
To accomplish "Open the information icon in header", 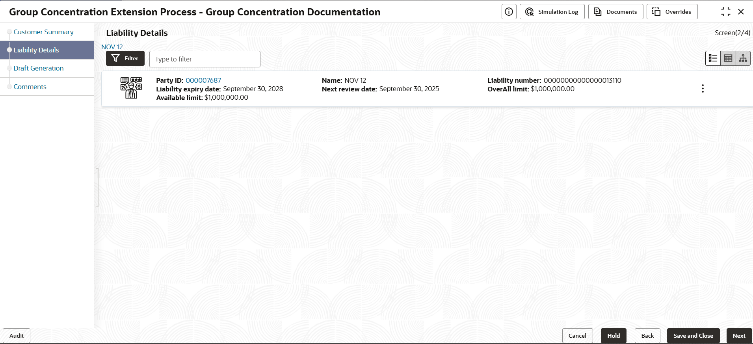I will click(x=509, y=12).
